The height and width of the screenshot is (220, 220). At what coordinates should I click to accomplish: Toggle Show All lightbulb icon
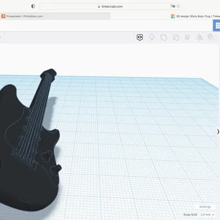[x=152, y=37]
